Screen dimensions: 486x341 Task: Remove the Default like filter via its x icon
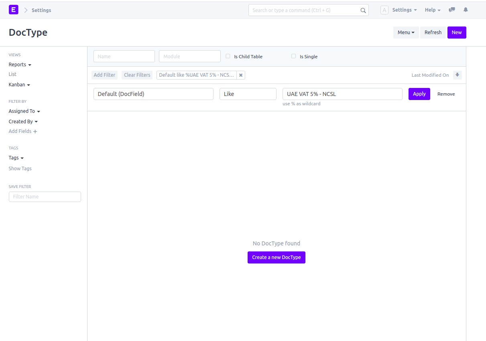tap(240, 75)
